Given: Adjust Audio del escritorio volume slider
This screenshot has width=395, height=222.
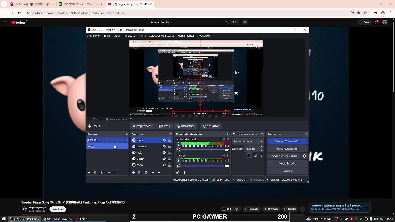Looking at the screenshot, I should [205, 150].
